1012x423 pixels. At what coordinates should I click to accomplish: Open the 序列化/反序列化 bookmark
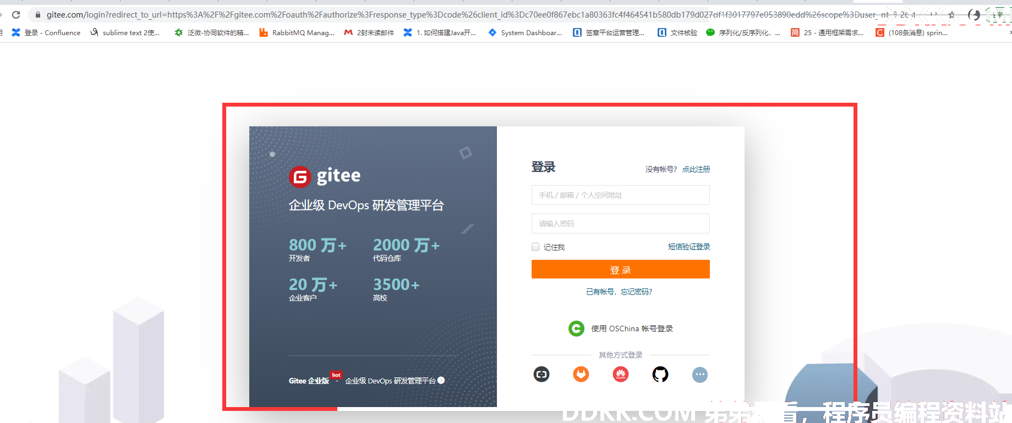pos(743,32)
